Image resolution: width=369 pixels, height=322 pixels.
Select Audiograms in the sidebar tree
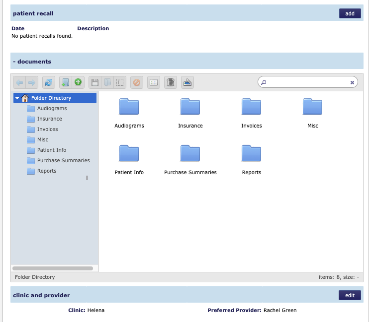click(x=52, y=108)
